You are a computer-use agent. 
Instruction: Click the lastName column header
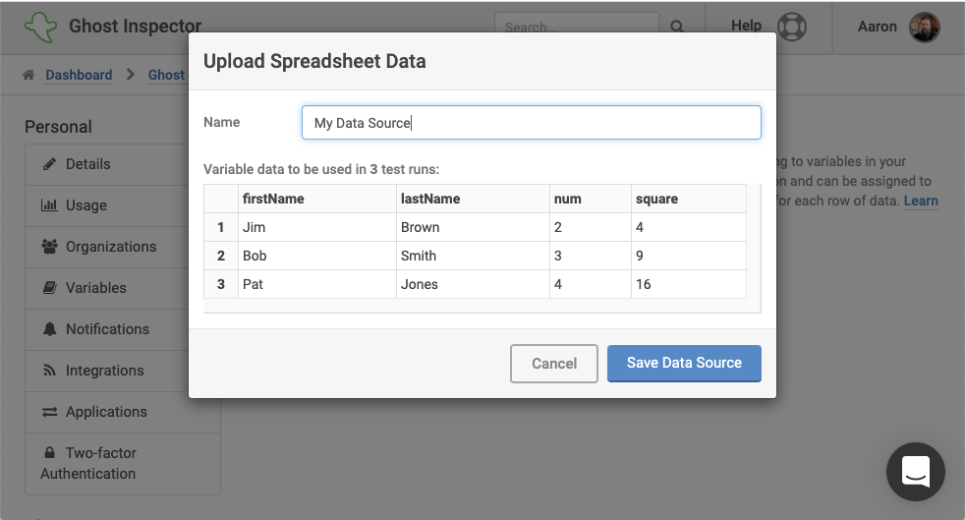(473, 199)
